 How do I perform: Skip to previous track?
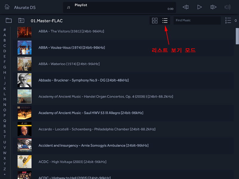tap(186, 7)
